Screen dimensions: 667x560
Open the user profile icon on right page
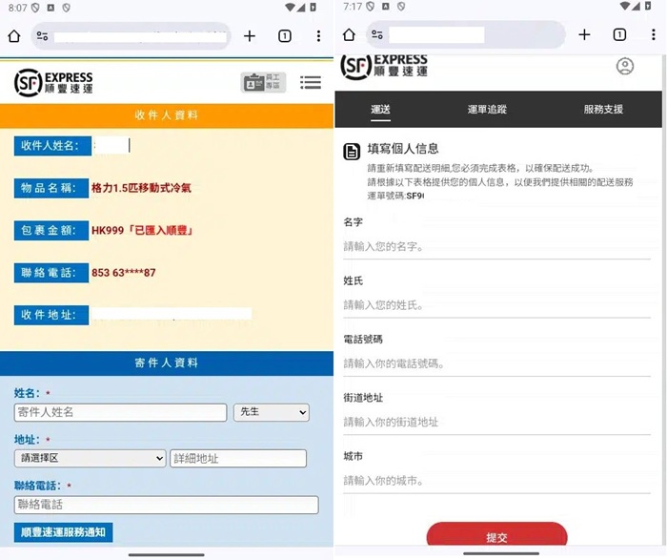[625, 66]
